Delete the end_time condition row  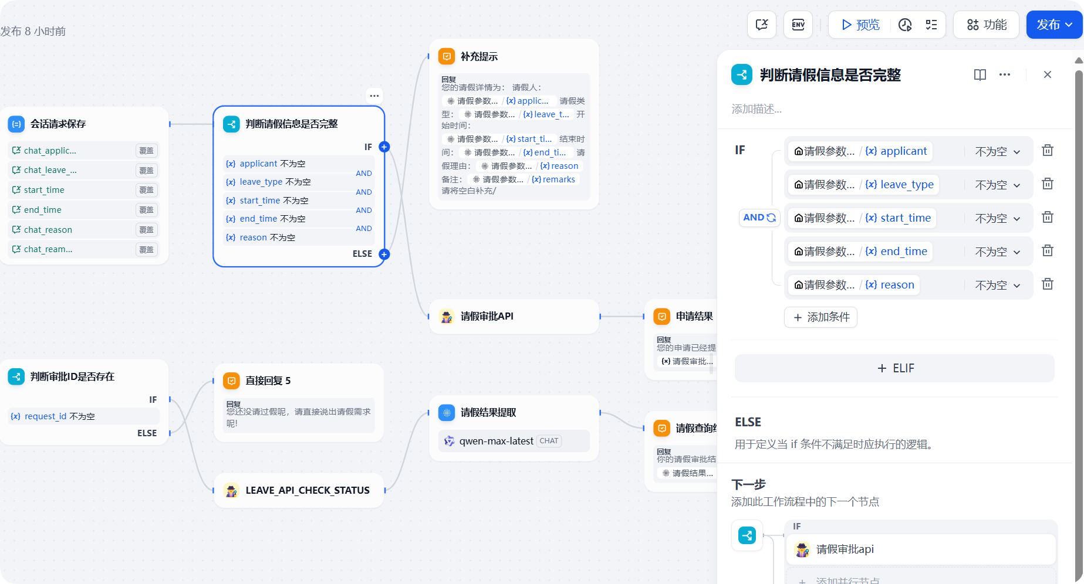(x=1048, y=251)
